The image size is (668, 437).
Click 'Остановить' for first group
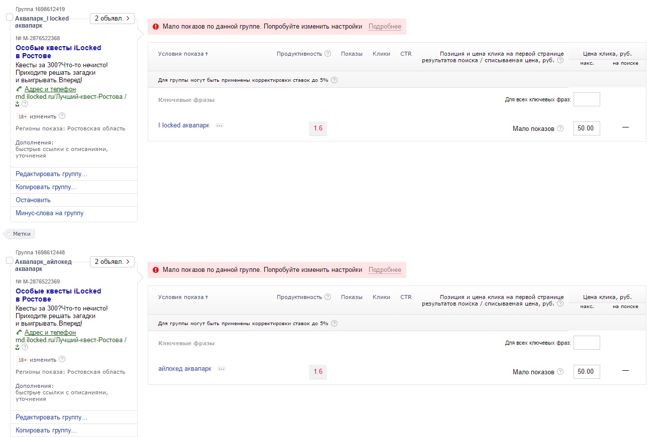coord(33,200)
